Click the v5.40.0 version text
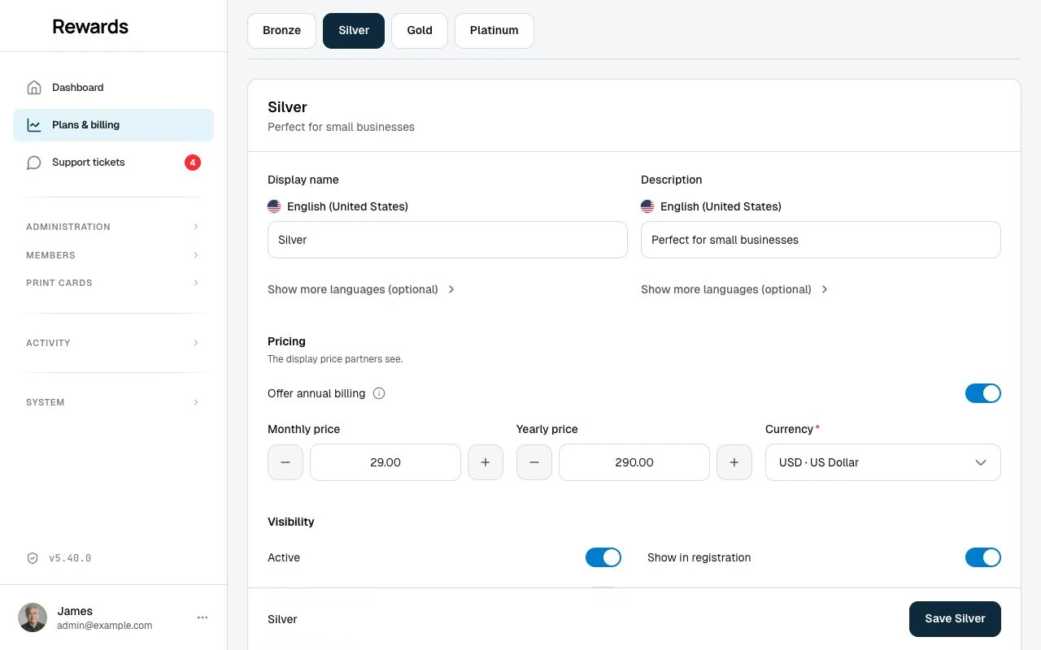The height and width of the screenshot is (650, 1041). pos(70,558)
